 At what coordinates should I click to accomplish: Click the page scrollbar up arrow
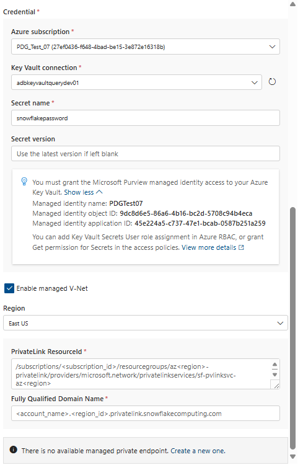tap(292, 4)
